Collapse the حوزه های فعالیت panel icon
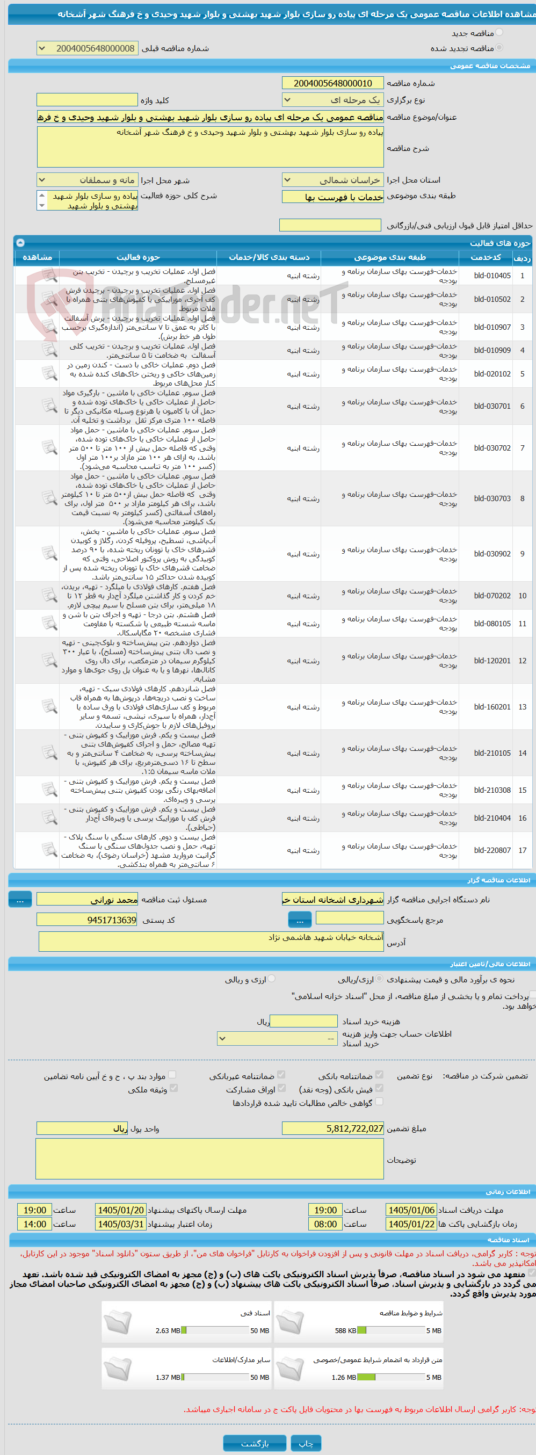The image size is (536, 1455). [20, 243]
